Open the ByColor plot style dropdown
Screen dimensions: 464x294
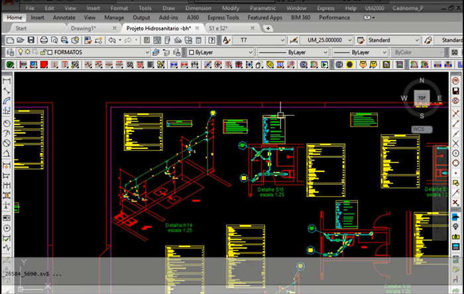tap(441, 52)
